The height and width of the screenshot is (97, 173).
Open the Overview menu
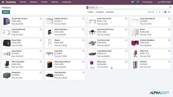coord(23,2)
